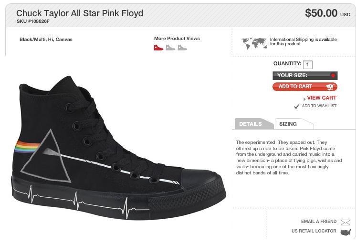
Task: Open the View Cart link
Action: (x=322, y=98)
